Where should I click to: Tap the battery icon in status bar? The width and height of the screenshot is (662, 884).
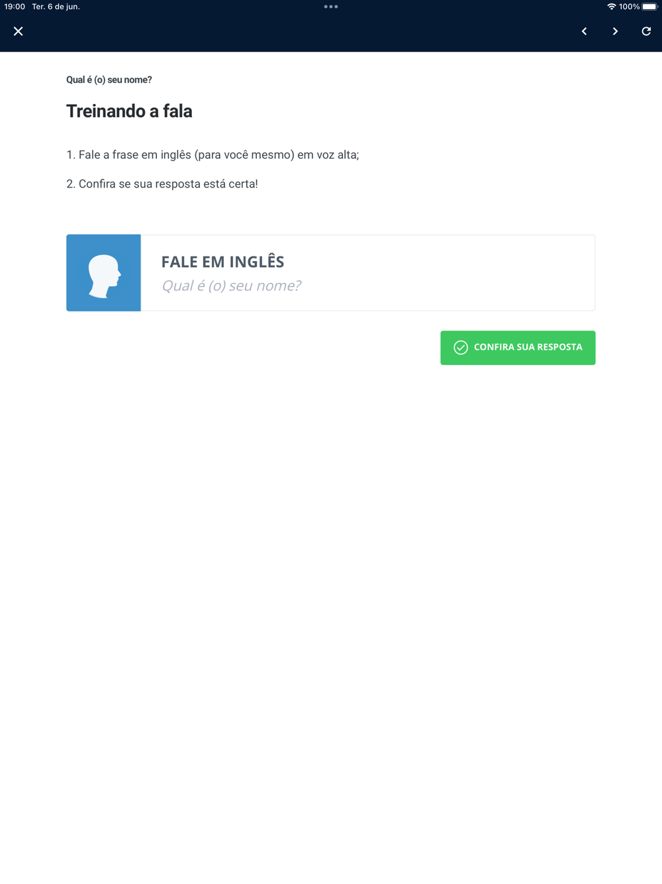[650, 7]
